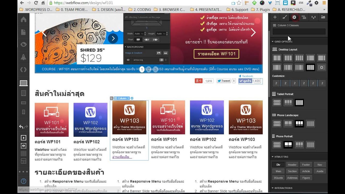Show more bookmarks with the overflow chevron
345x194 pixels.
pos(324,9)
